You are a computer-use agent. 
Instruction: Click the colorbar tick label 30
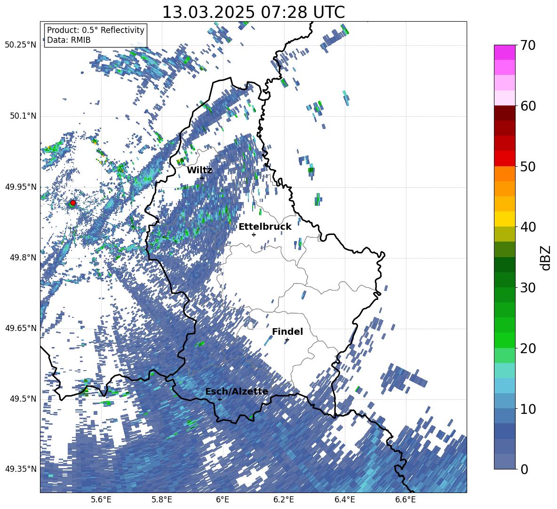528,288
